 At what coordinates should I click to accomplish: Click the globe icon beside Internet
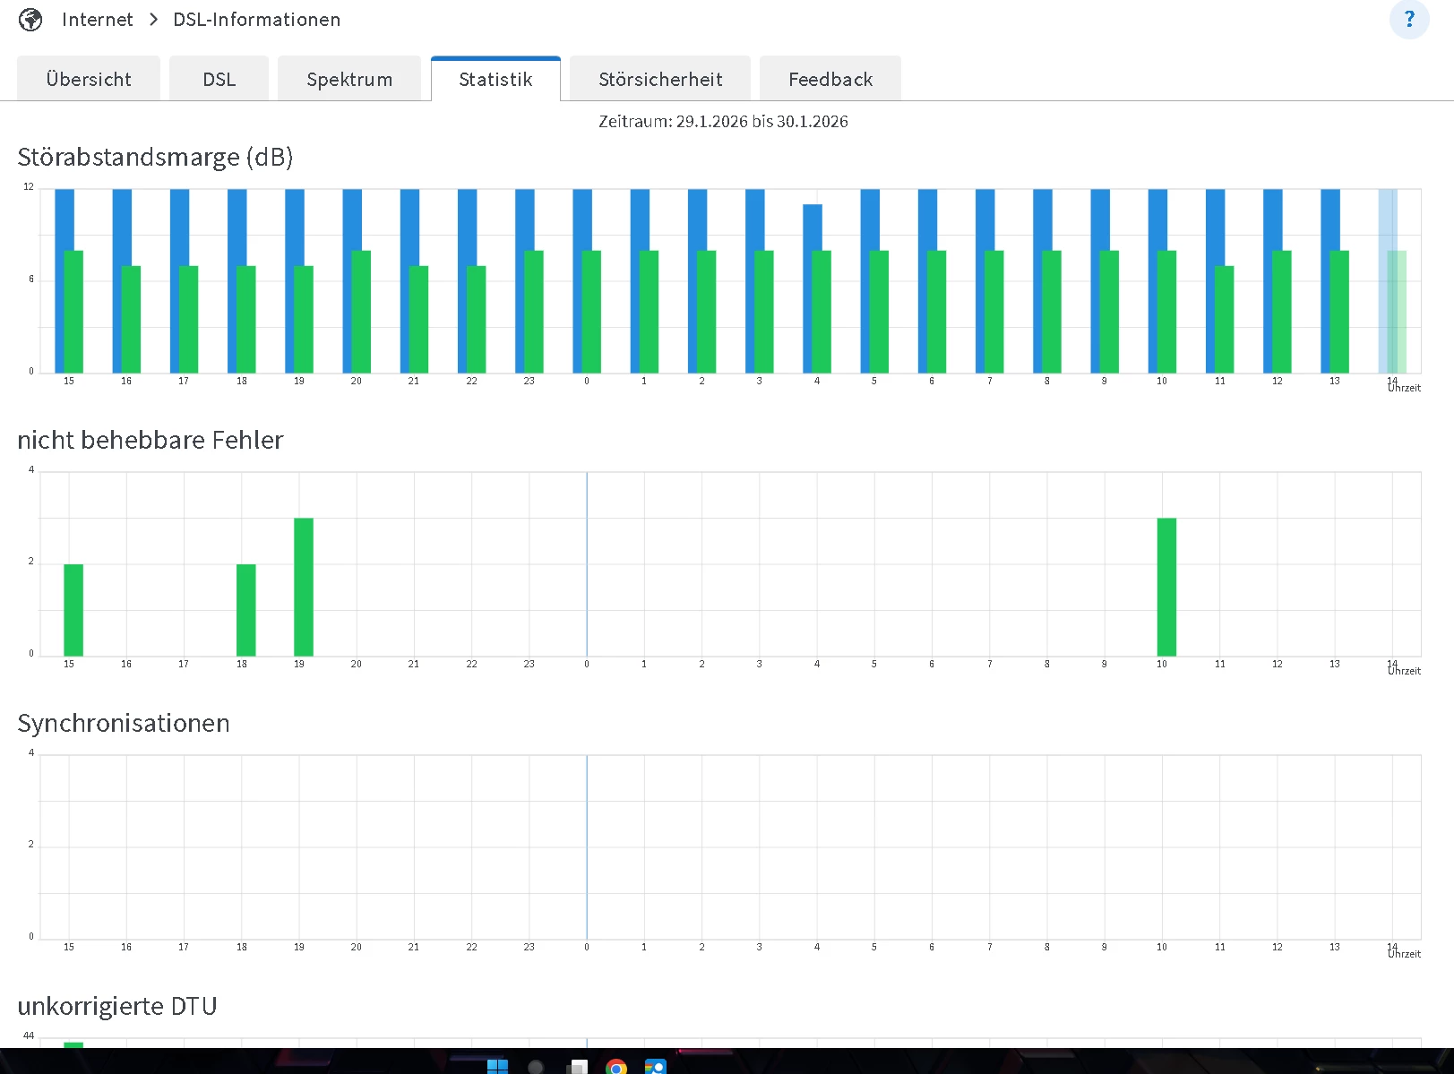pyautogui.click(x=30, y=20)
